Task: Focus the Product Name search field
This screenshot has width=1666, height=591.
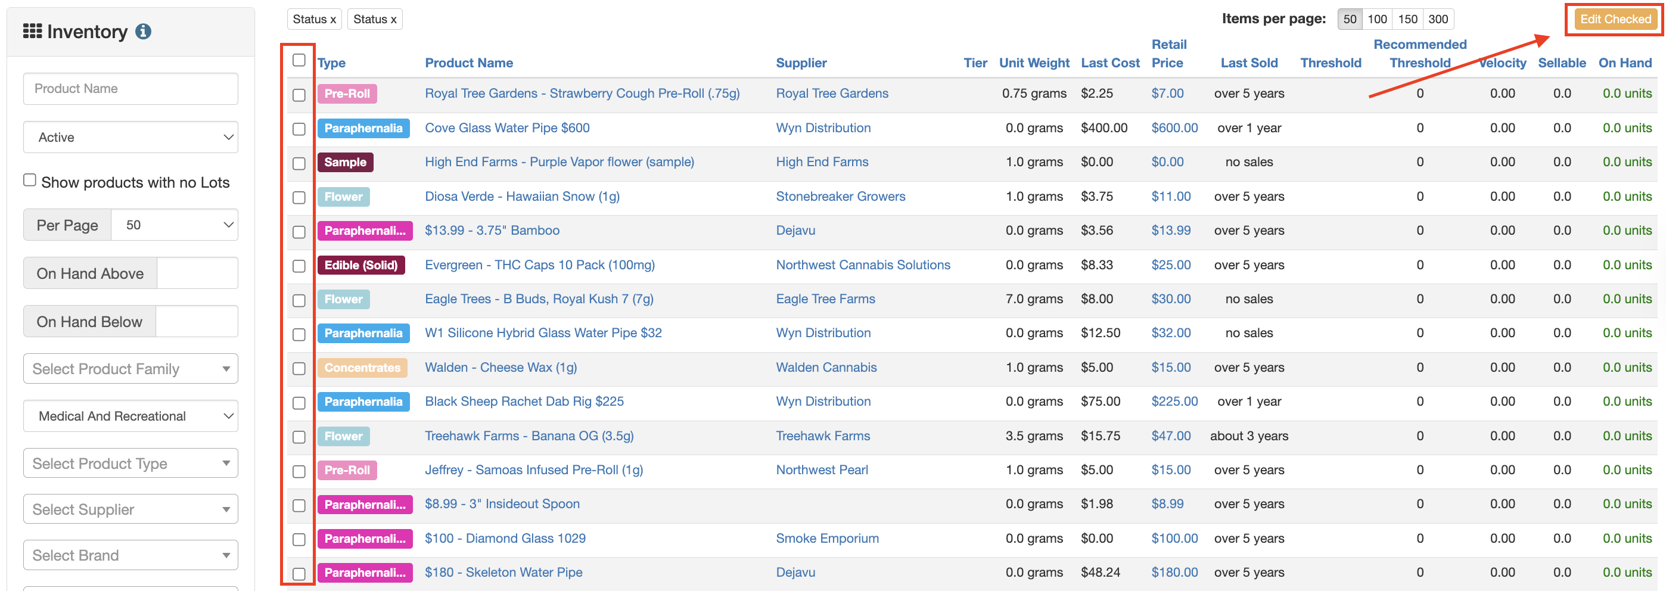Action: pyautogui.click(x=130, y=89)
